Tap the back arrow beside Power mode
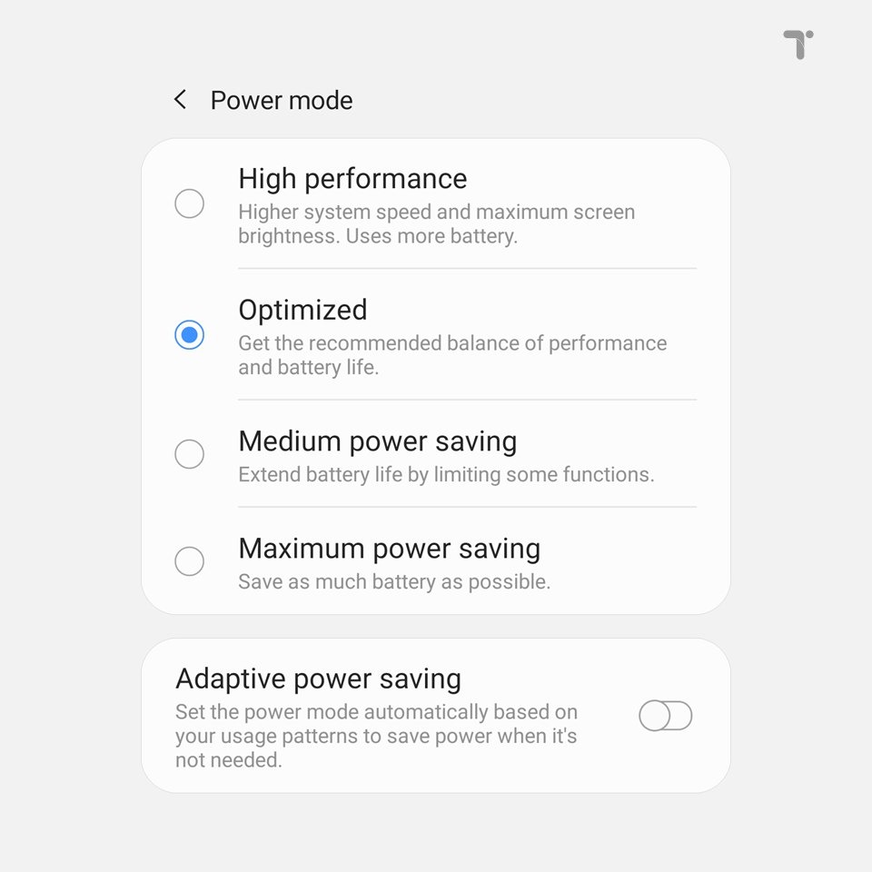The height and width of the screenshot is (872, 872). pyautogui.click(x=180, y=100)
